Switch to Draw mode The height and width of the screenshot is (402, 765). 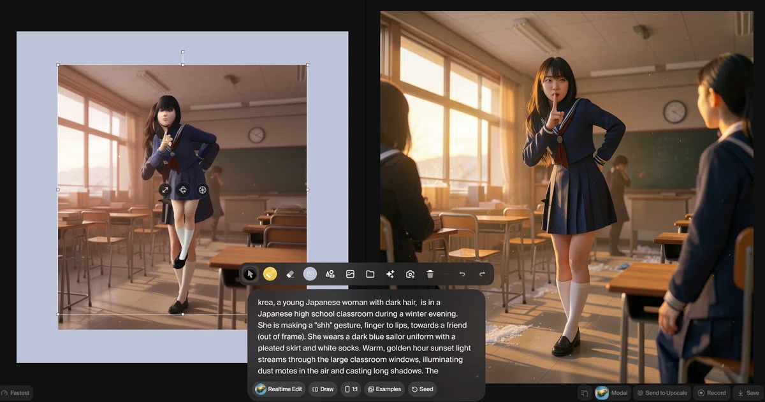323,389
